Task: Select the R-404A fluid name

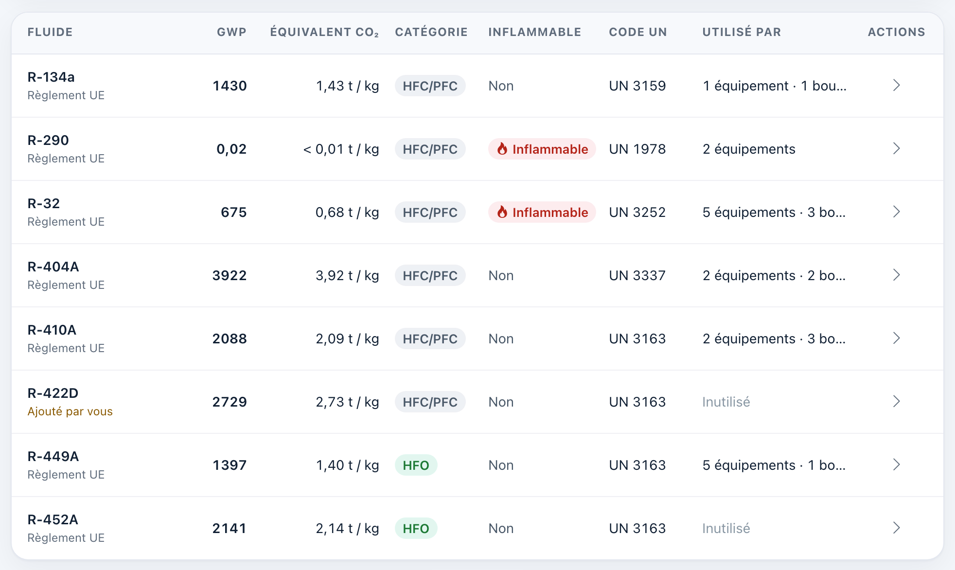Action: [x=53, y=267]
